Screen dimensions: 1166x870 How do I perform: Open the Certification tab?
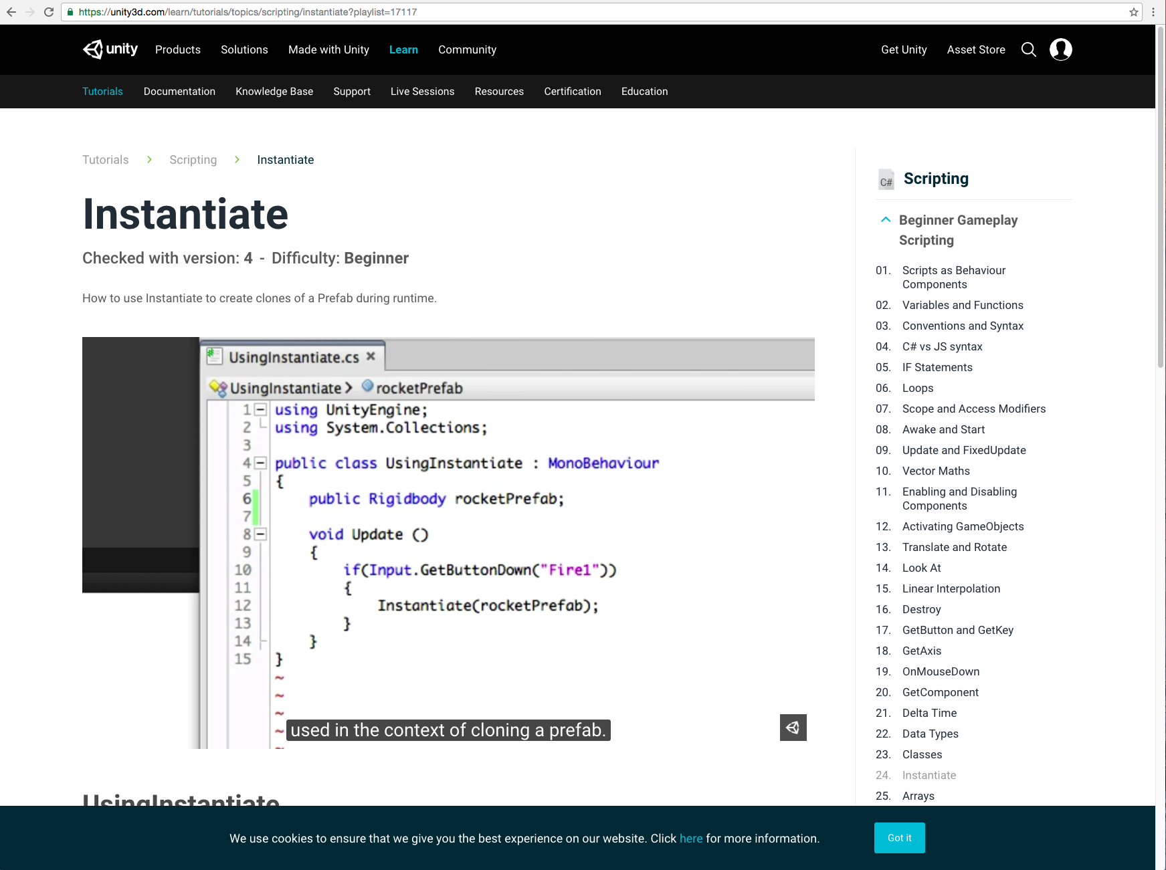(573, 92)
